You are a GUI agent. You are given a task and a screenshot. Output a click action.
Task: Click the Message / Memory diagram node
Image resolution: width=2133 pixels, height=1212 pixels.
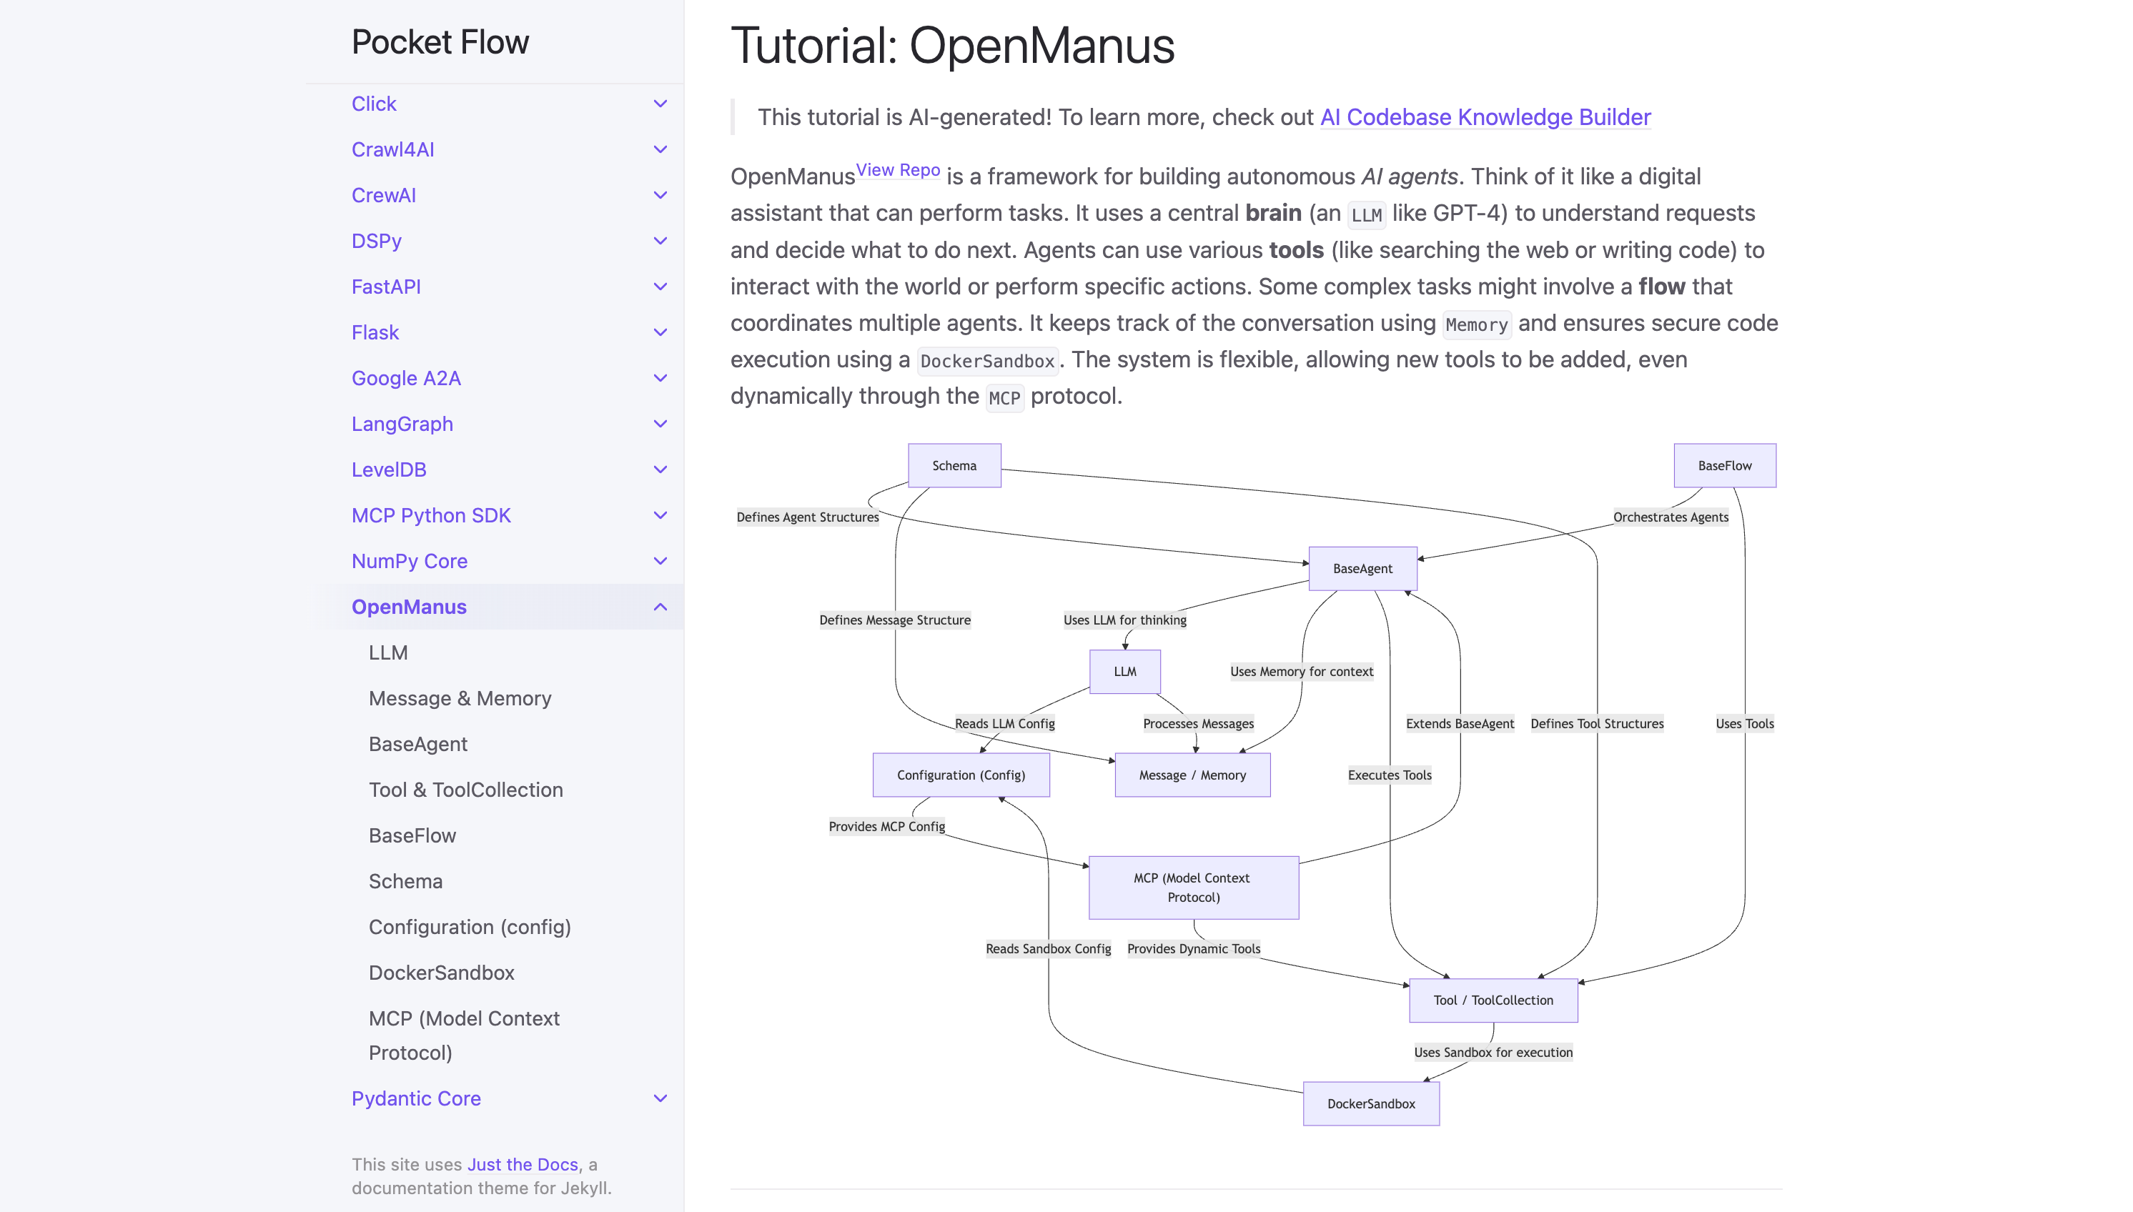1192,776
